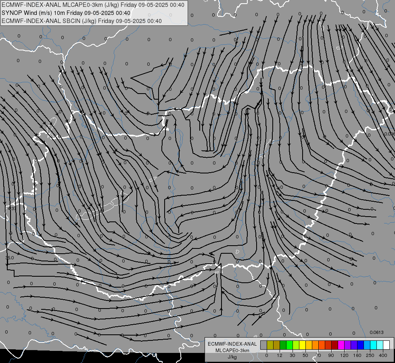The height and width of the screenshot is (363, 395).
Task: Click the J/kg unit label in legend
Action: click(232, 357)
